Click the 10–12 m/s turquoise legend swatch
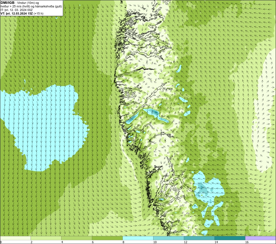This screenshot has height=244, width=276. 168,238
